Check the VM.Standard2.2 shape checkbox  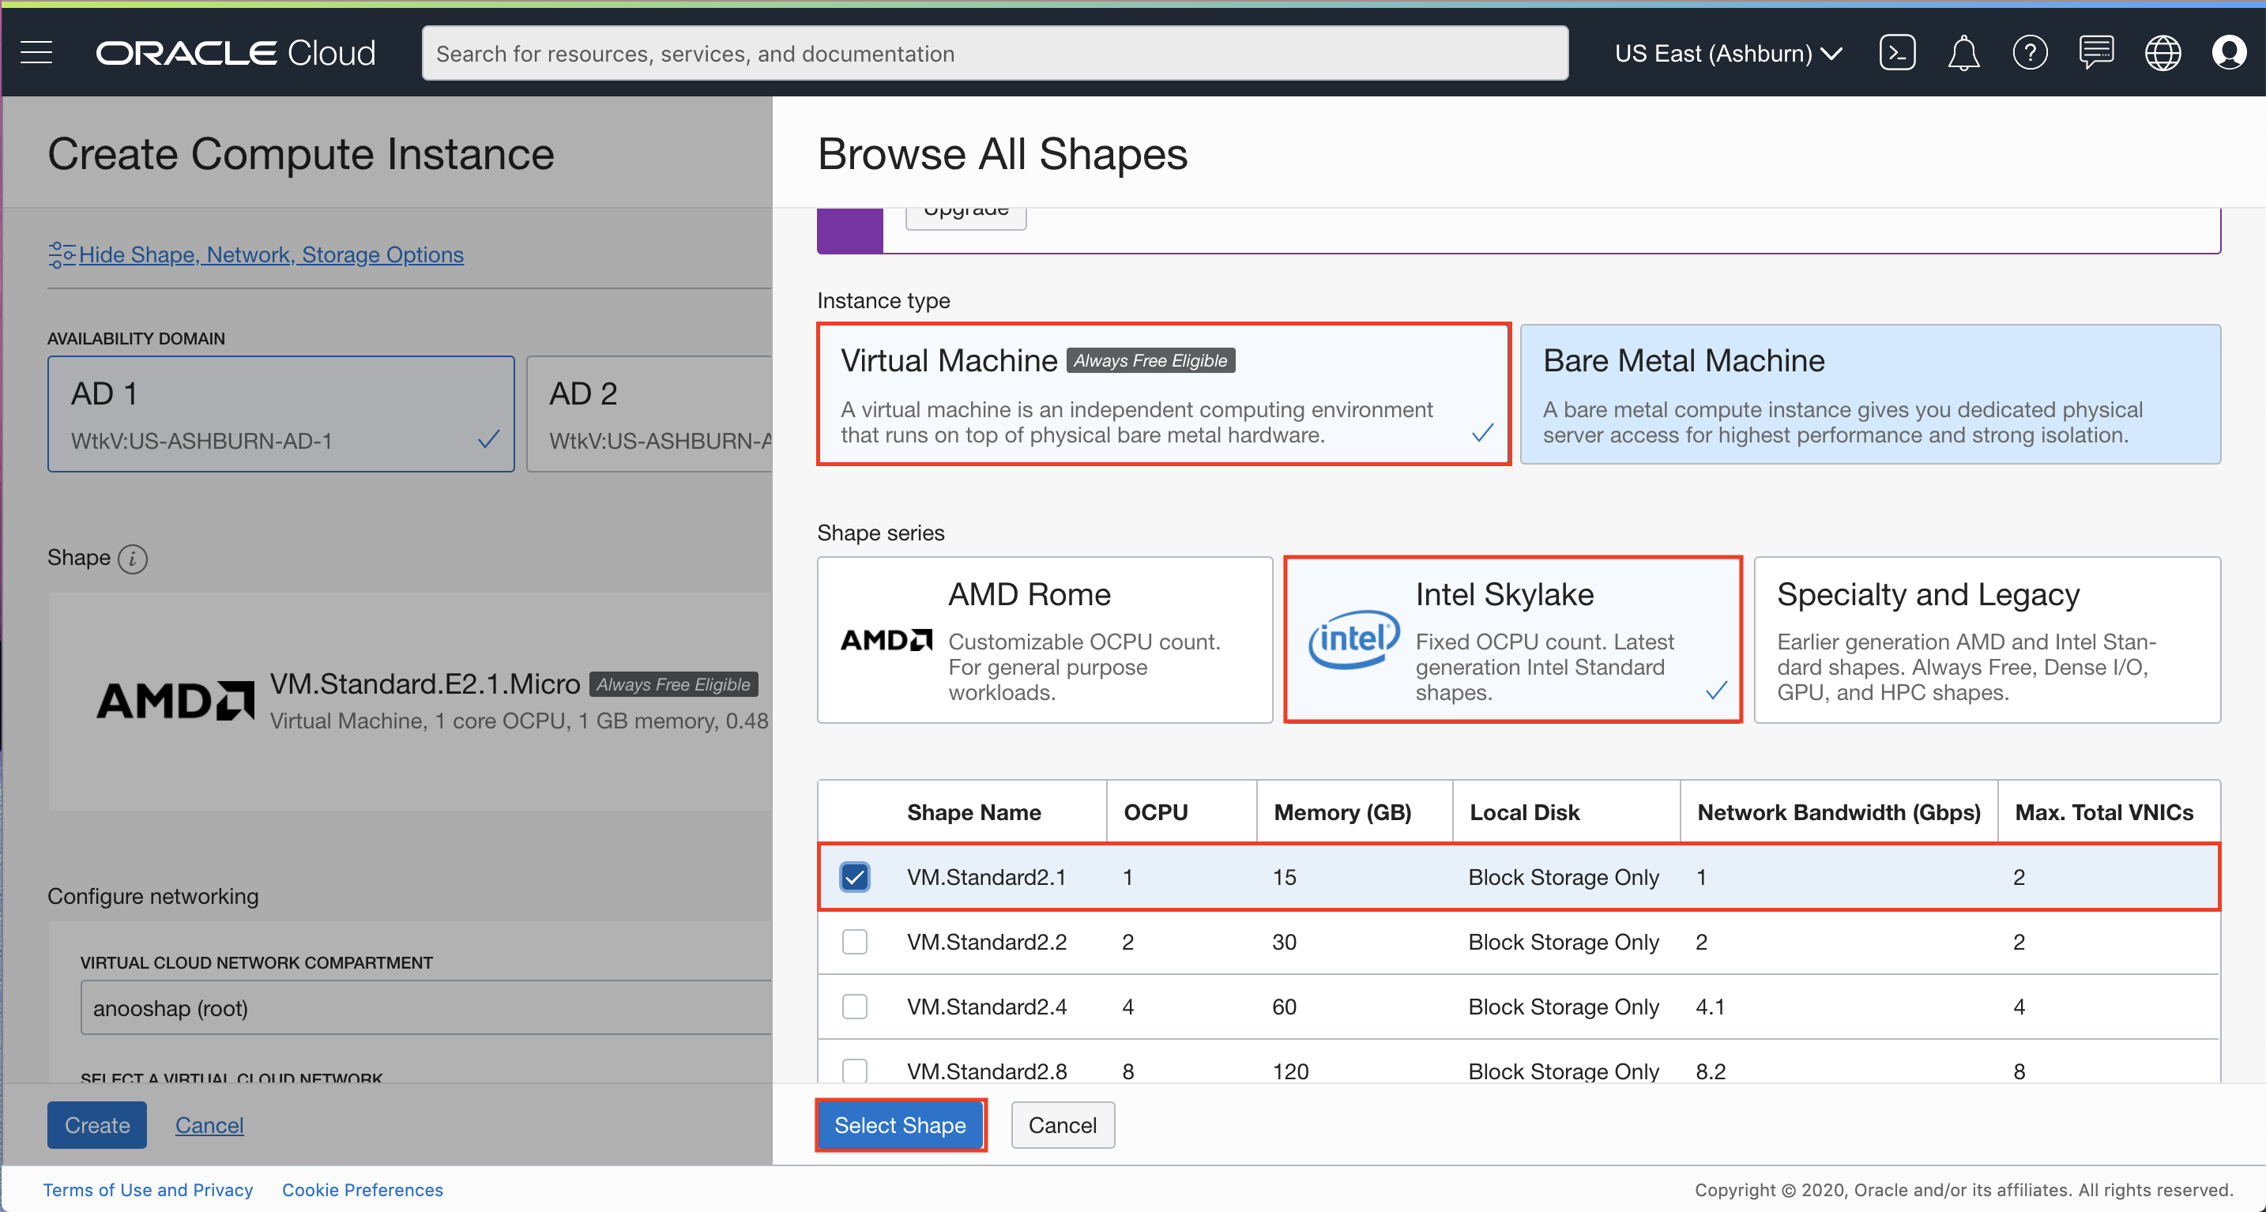[854, 942]
